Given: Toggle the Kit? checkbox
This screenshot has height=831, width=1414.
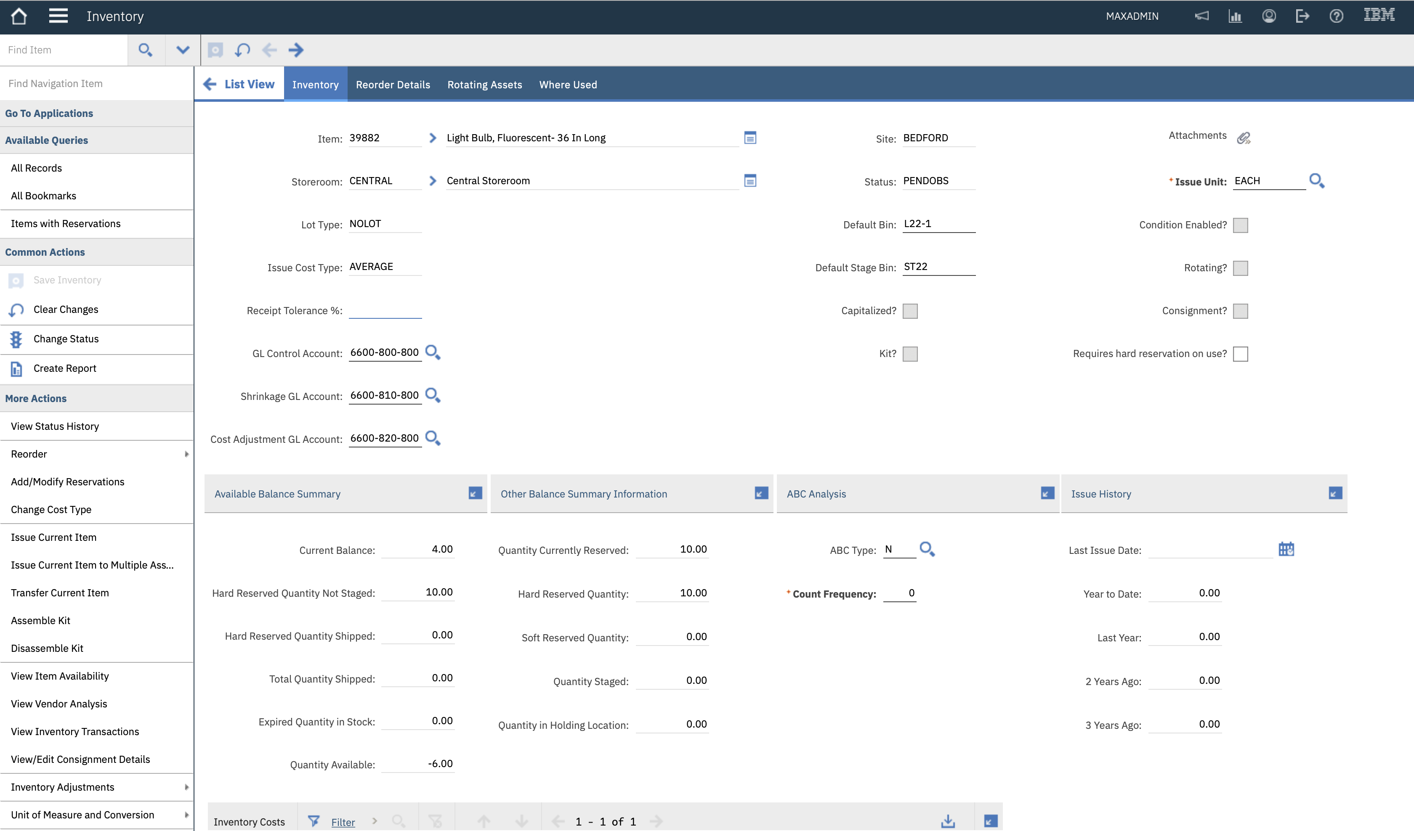Looking at the screenshot, I should tap(911, 354).
